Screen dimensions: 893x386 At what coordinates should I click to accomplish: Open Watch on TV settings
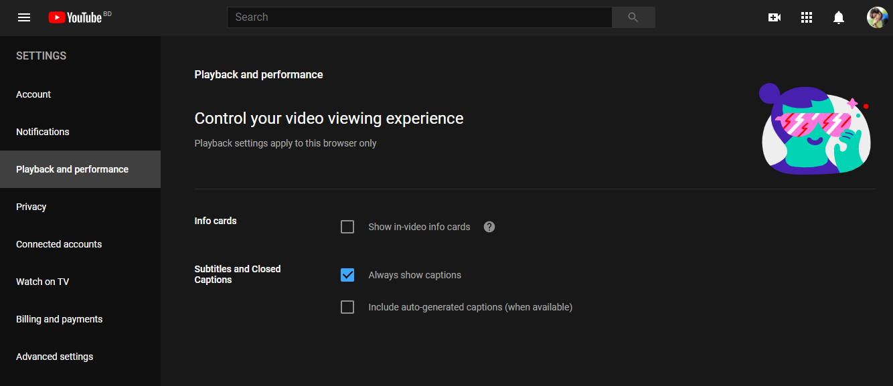(x=43, y=282)
